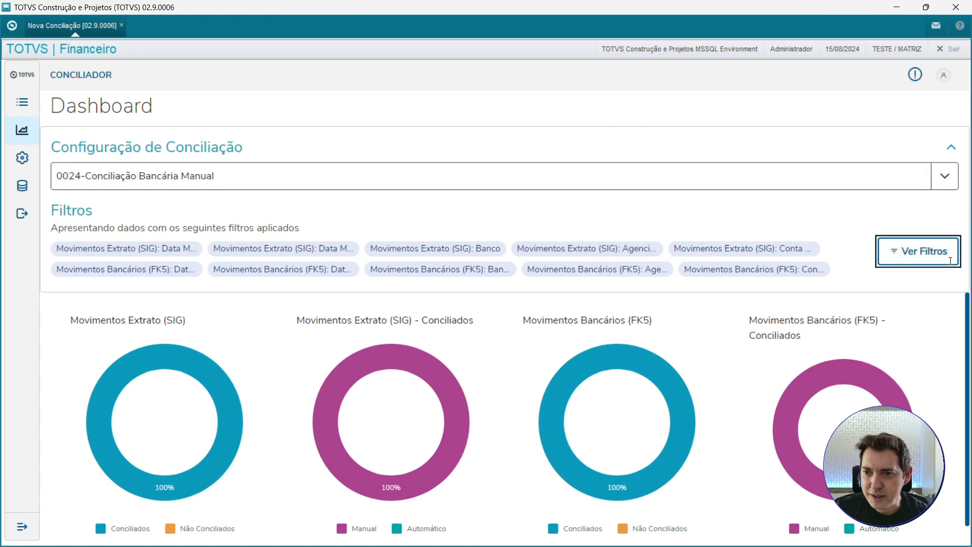Toggle Automático legend in Extrato (SIG) Conciliados chart
This screenshot has height=547, width=972.
click(419, 529)
